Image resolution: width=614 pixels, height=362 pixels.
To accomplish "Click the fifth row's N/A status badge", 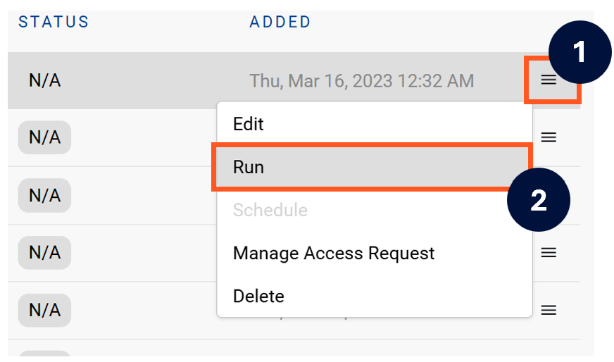I will coord(44,310).
